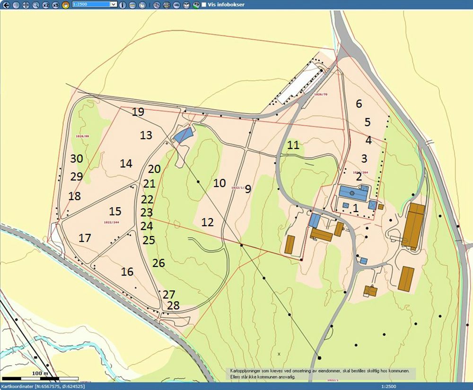Zoom in with the x5 button
The height and width of the screenshot is (390, 473).
point(56,5)
